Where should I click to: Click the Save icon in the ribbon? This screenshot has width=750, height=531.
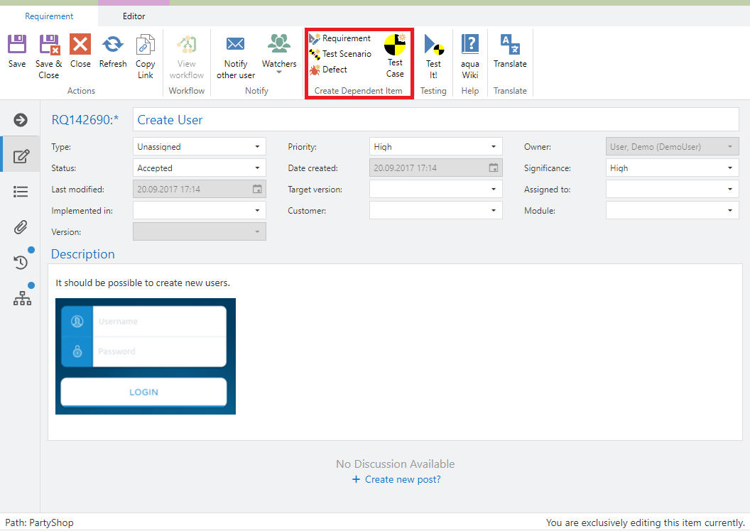click(x=17, y=45)
